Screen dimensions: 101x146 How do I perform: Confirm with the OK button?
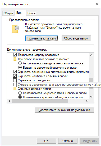[x=46, y=141]
